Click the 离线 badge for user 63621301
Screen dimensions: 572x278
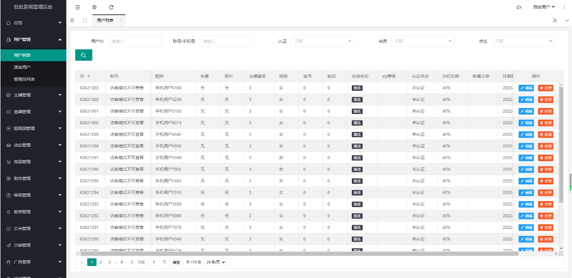point(357,111)
